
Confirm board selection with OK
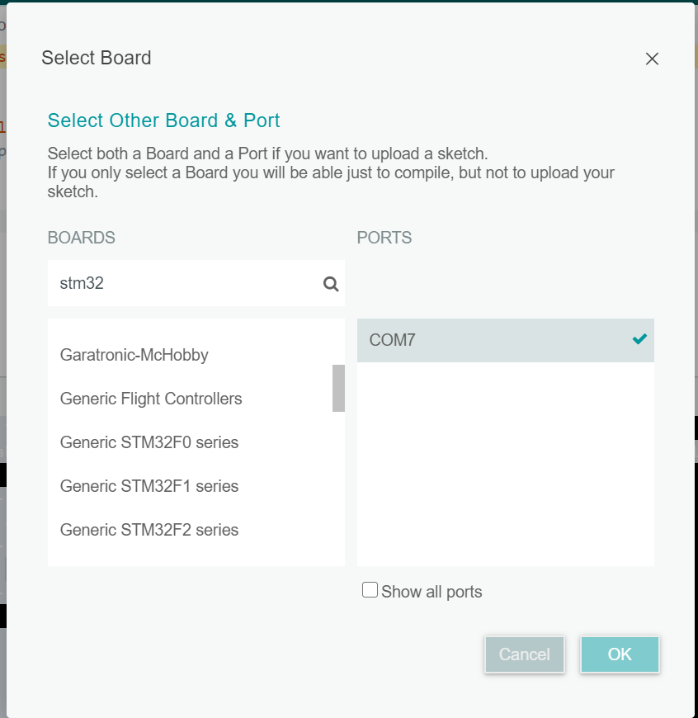click(x=620, y=654)
